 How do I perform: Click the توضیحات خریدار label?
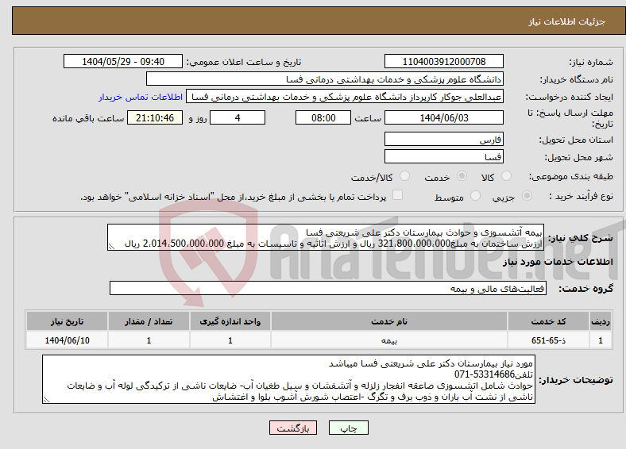click(576, 380)
